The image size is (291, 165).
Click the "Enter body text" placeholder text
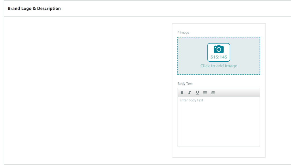[191, 100]
